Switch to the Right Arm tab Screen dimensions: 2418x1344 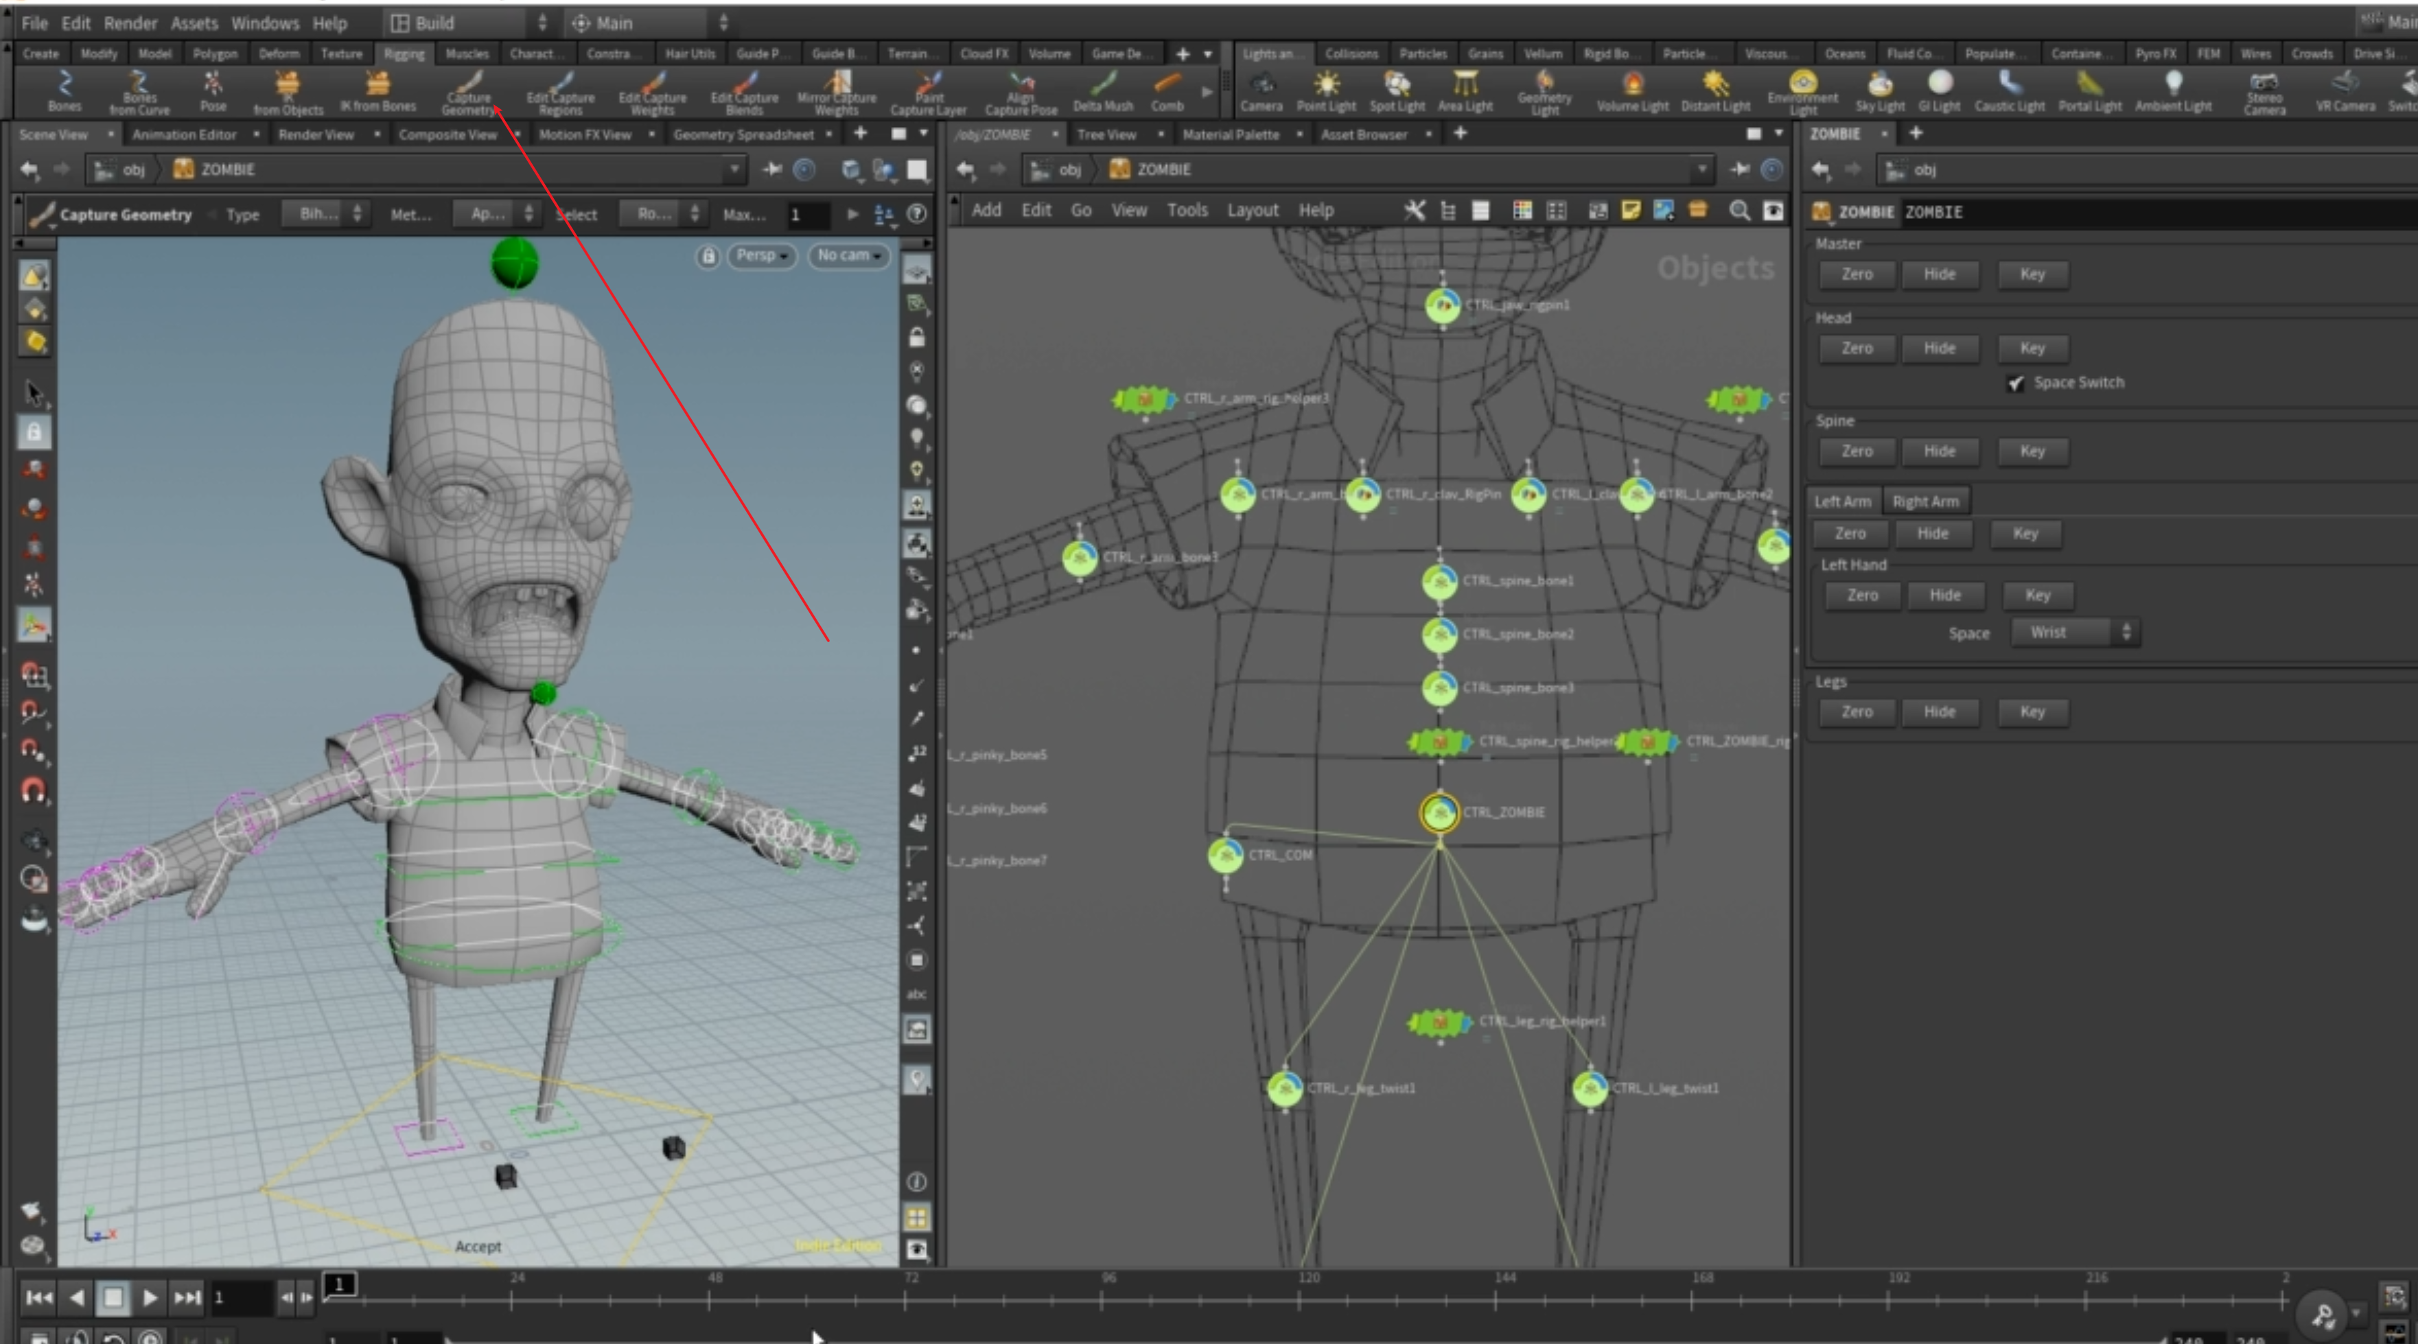[x=1925, y=502]
